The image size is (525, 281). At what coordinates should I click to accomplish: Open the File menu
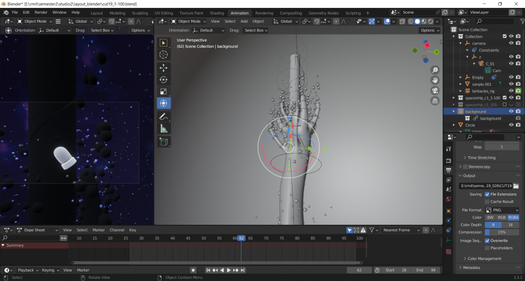coord(15,13)
